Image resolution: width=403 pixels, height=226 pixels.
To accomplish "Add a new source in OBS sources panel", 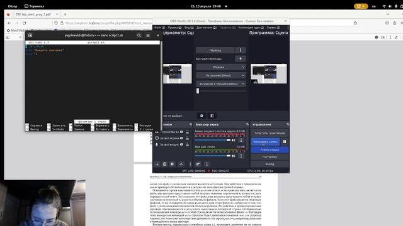I will point(157,164).
